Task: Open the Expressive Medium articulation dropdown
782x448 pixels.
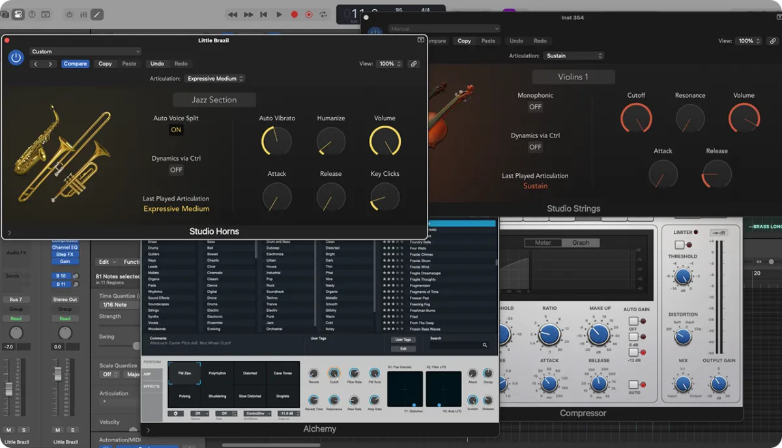Action: point(214,79)
